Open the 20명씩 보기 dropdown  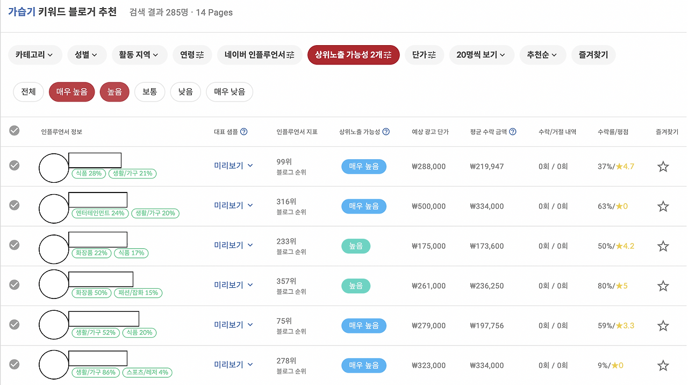(482, 55)
